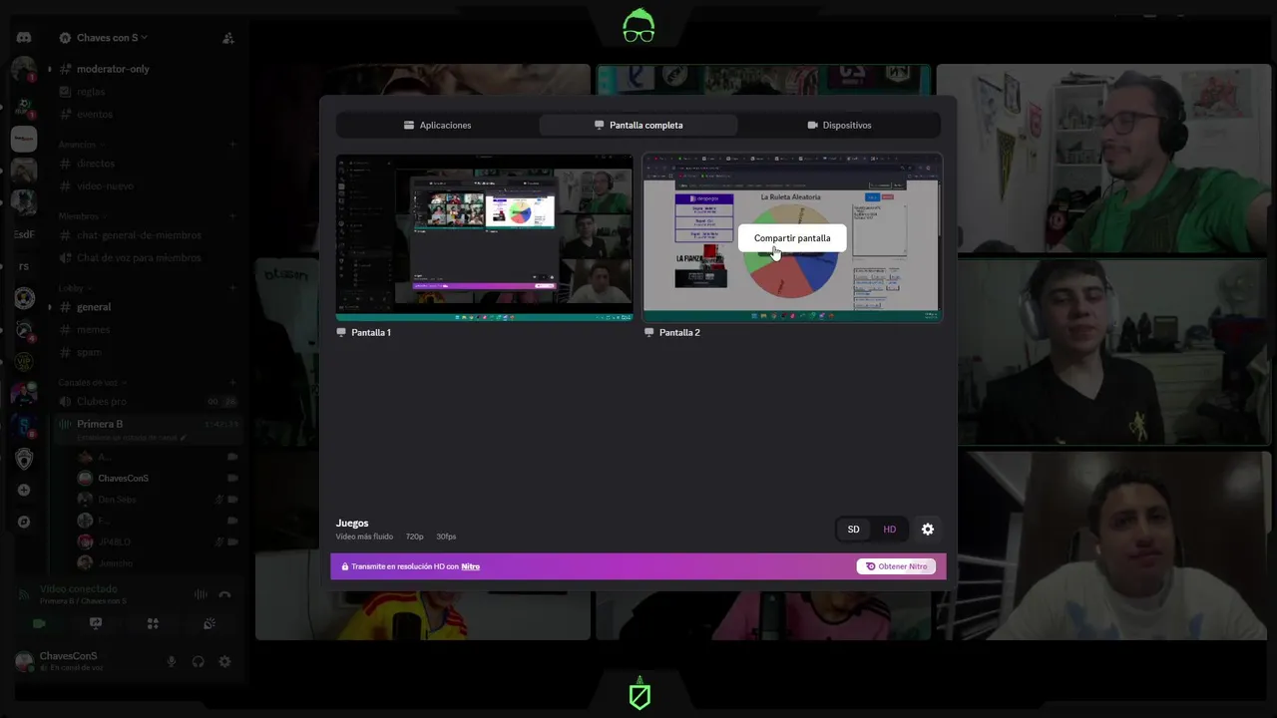Click the invite people icon beside server name
Image resolution: width=1277 pixels, height=718 pixels.
[x=227, y=38]
